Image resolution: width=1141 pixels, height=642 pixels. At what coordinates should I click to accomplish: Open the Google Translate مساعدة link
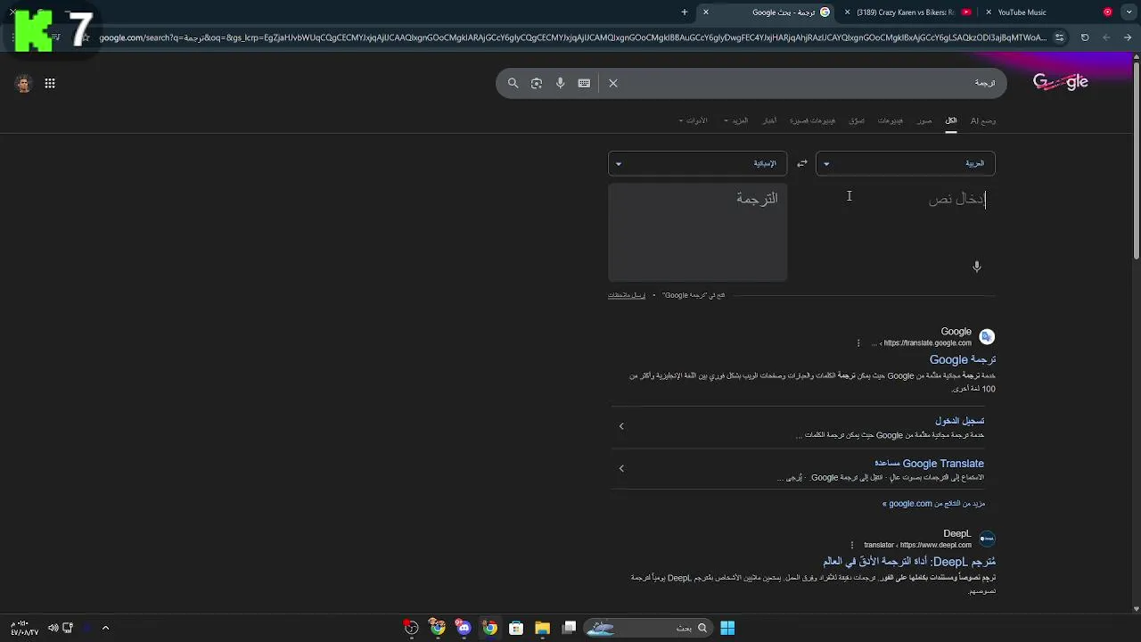[929, 464]
